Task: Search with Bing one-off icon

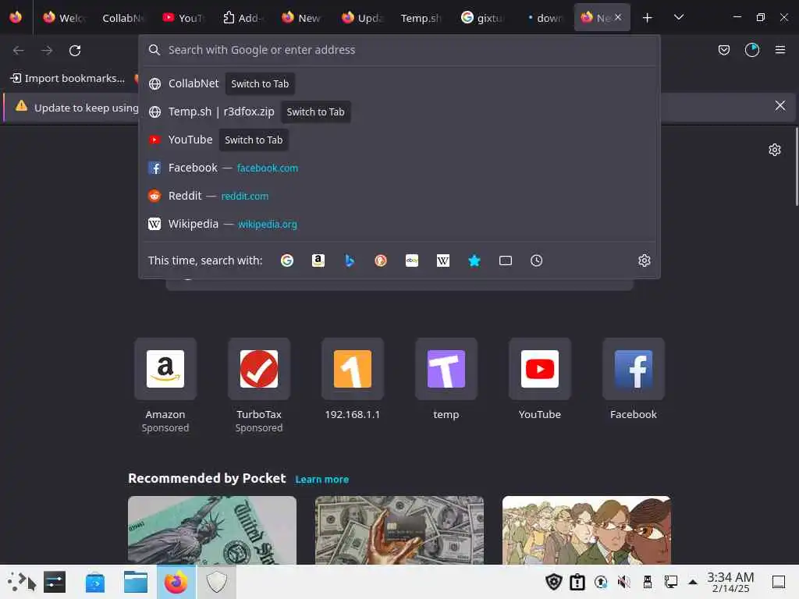Action: [349, 261]
